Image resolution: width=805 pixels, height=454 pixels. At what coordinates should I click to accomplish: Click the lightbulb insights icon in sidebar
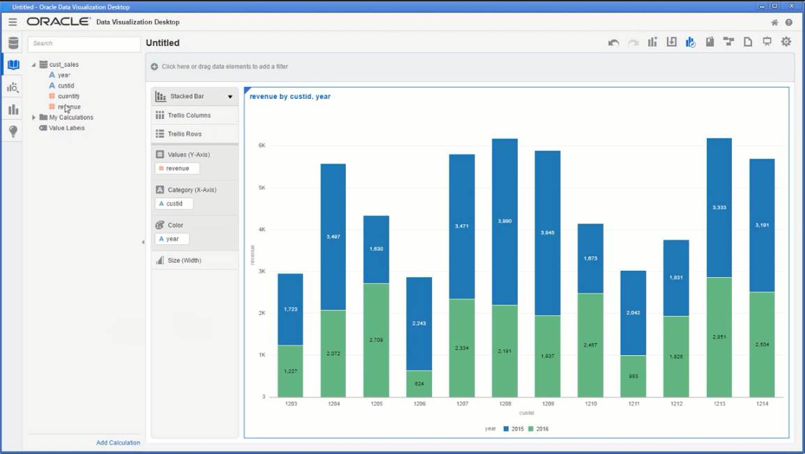pyautogui.click(x=13, y=132)
